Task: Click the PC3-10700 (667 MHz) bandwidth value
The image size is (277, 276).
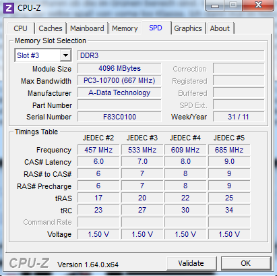Action: coord(119,80)
